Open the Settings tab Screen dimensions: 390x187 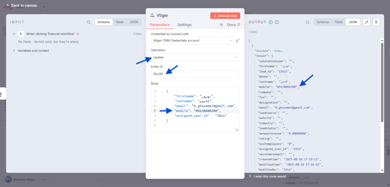click(184, 25)
